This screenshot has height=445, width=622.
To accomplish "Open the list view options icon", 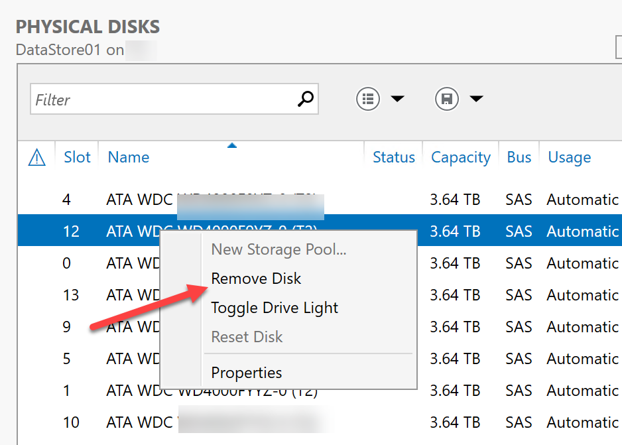I will point(368,99).
